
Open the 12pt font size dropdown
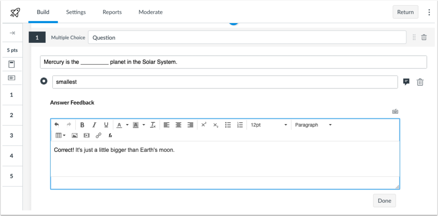pyautogui.click(x=269, y=125)
